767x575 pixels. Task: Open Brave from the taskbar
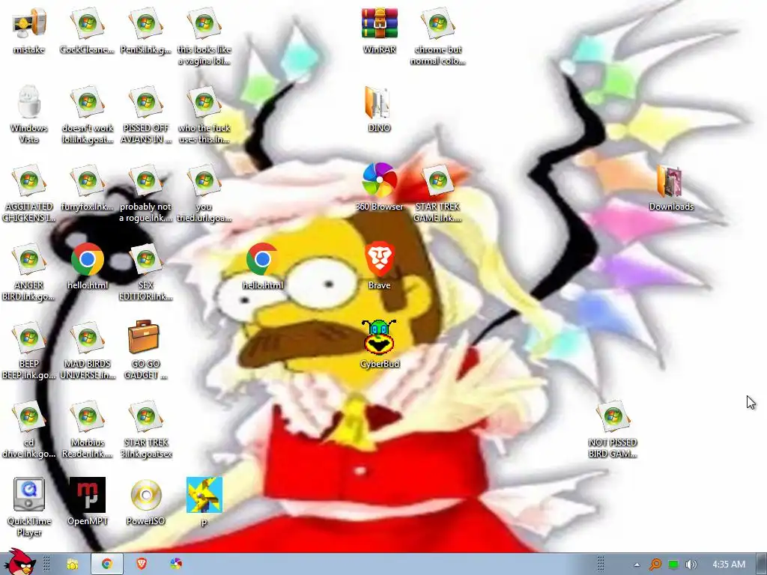(x=142, y=565)
